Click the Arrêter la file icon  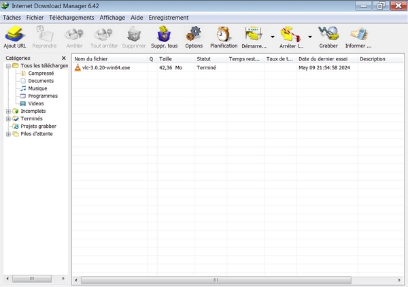pyautogui.click(x=291, y=34)
